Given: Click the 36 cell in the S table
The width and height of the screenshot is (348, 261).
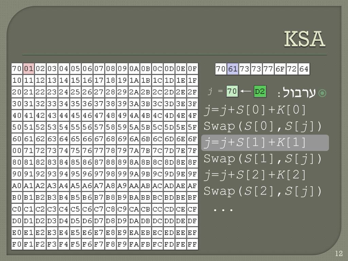Looking at the screenshot, I should tap(87, 104).
